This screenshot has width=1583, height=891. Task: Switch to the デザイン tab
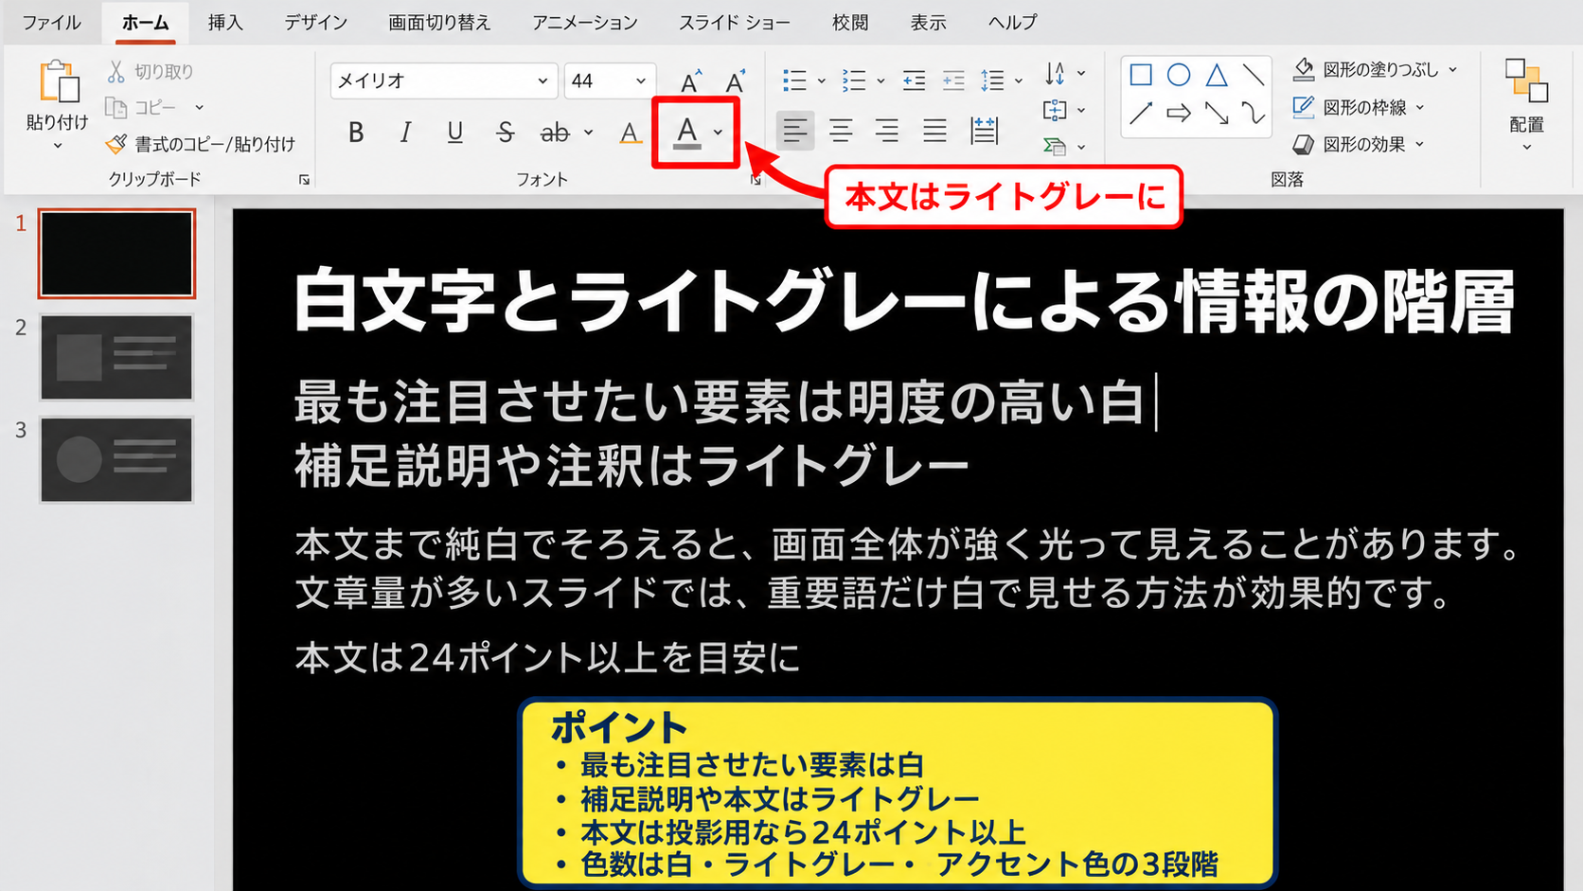pos(316,23)
